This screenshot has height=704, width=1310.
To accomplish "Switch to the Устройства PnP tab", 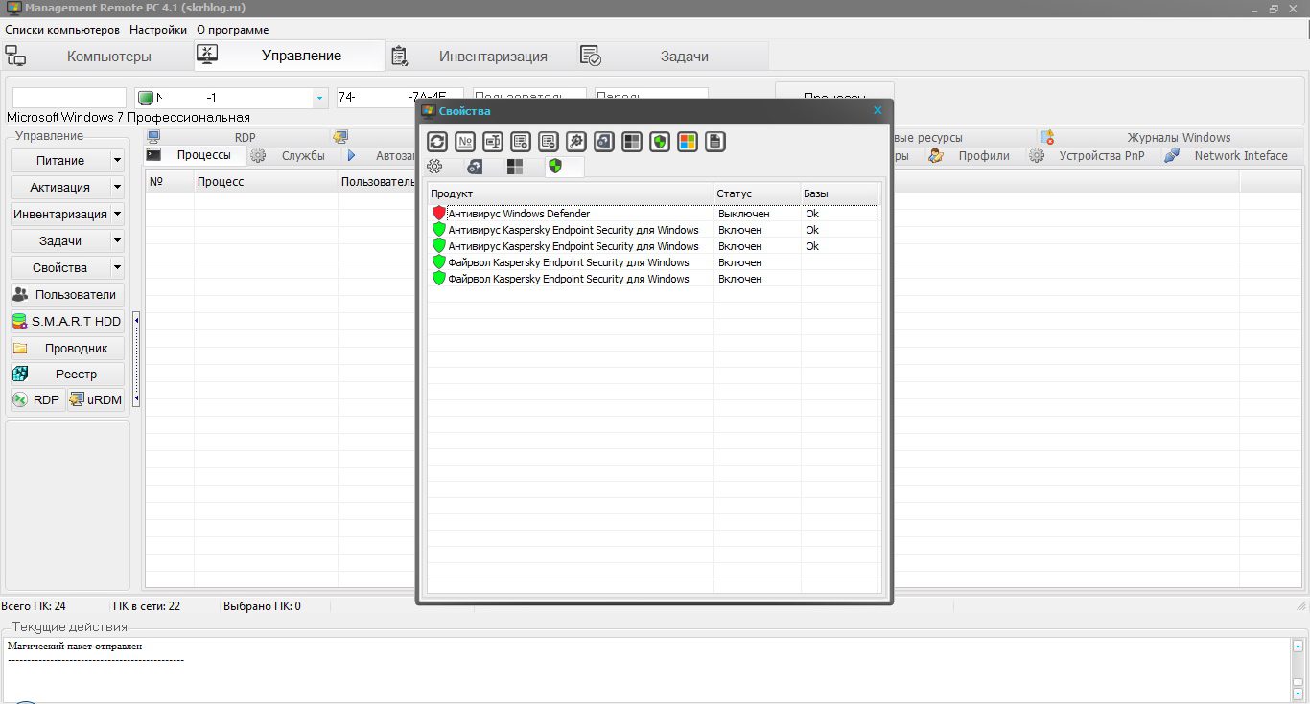I will (x=1094, y=155).
